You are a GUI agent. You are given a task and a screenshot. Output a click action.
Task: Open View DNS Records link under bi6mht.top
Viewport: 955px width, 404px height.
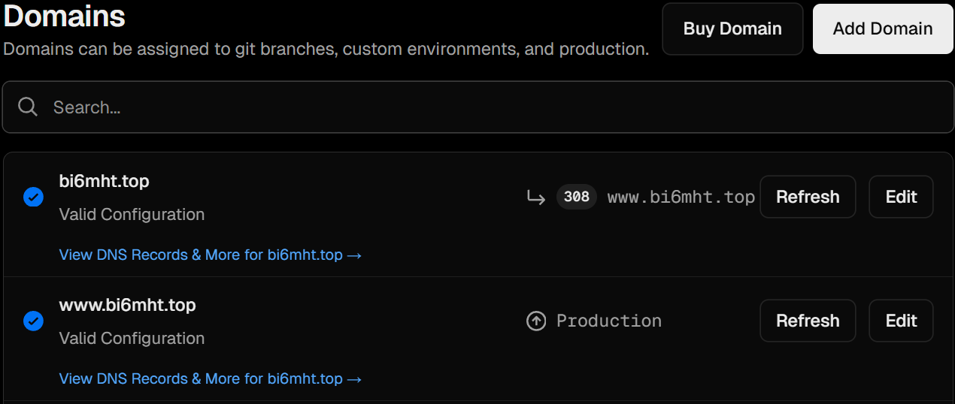point(211,255)
